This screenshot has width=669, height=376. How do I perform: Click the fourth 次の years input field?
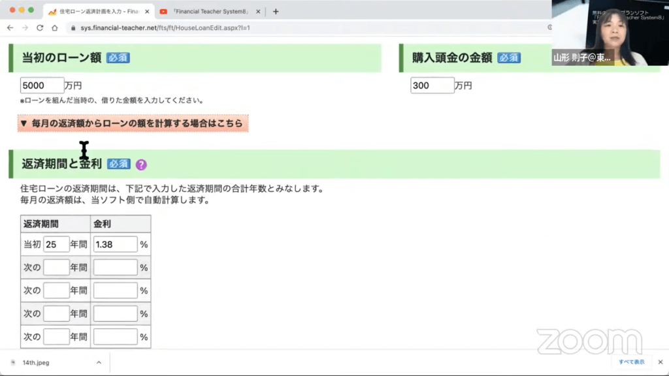pyautogui.click(x=56, y=337)
